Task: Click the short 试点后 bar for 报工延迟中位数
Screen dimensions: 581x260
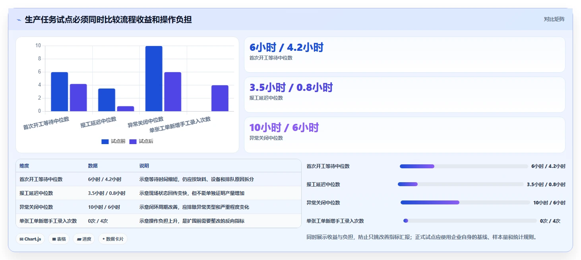Action: coord(126,109)
